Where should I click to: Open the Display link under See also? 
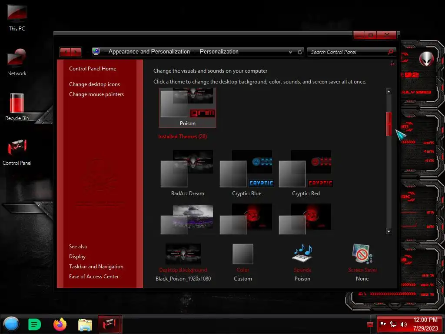(77, 257)
